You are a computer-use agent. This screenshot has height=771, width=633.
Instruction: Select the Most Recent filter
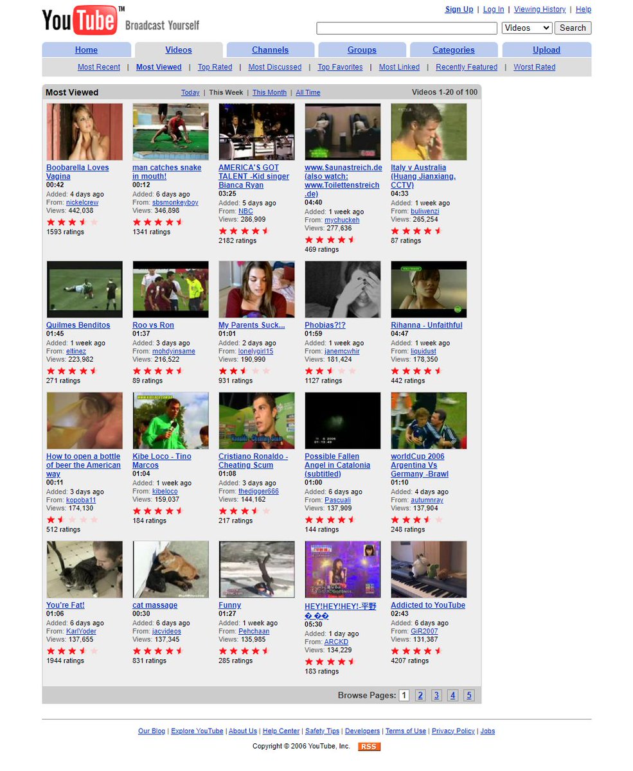[x=98, y=67]
